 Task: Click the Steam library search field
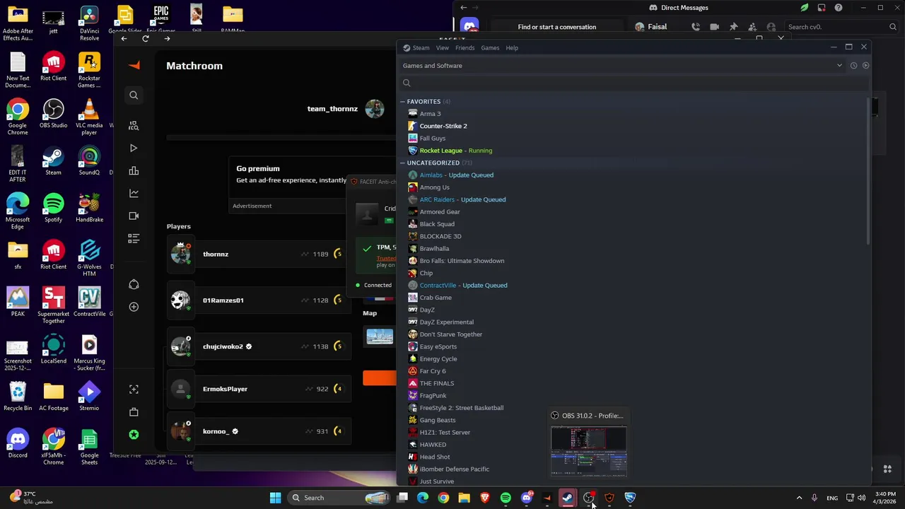pyautogui.click(x=633, y=83)
